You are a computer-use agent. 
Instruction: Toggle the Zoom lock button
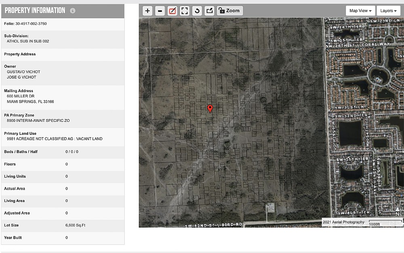(x=229, y=11)
